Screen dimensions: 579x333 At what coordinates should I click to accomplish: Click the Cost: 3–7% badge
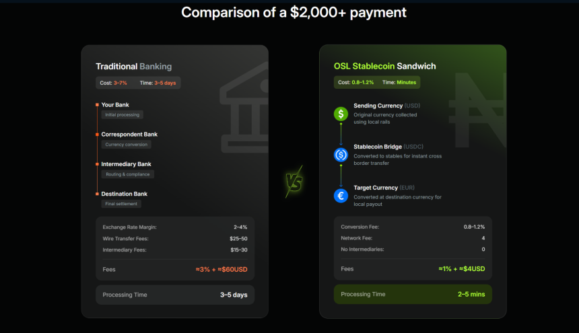coord(113,83)
